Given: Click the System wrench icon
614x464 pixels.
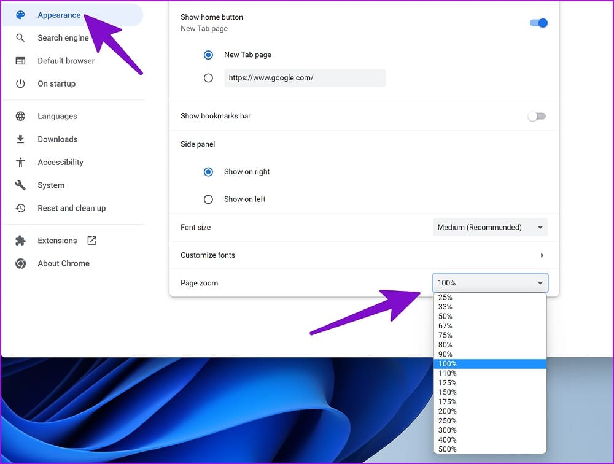Looking at the screenshot, I should [20, 185].
